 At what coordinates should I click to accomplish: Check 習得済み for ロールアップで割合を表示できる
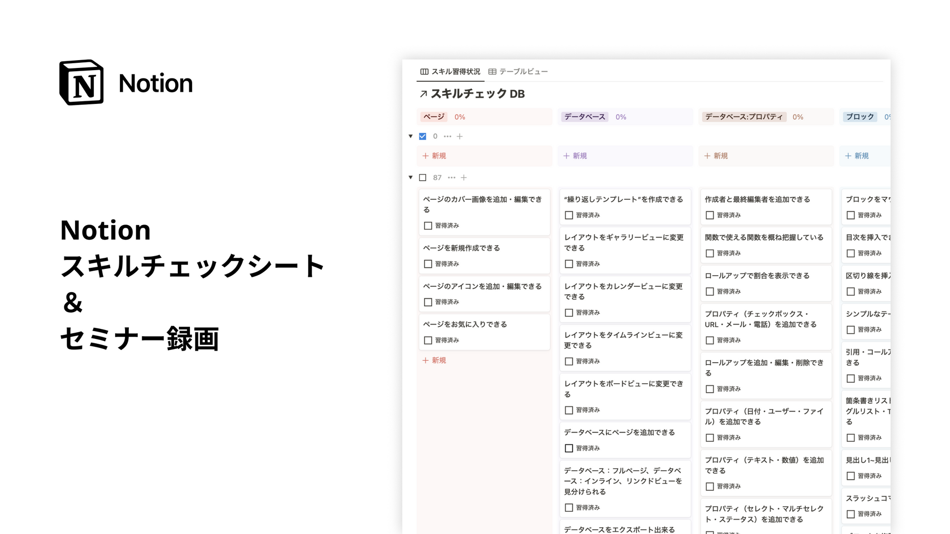pos(710,292)
